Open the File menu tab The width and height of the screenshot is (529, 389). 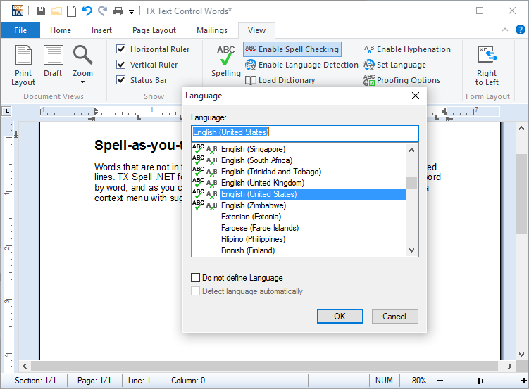pyautogui.click(x=20, y=30)
